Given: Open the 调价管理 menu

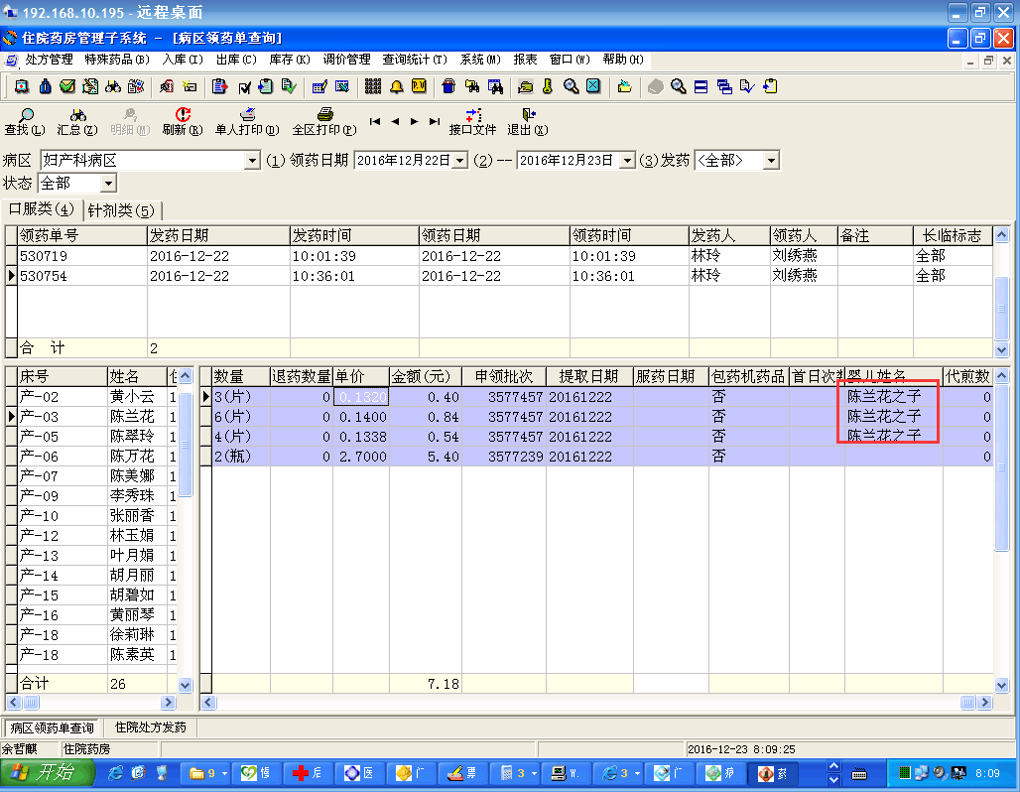Looking at the screenshot, I should pyautogui.click(x=346, y=60).
